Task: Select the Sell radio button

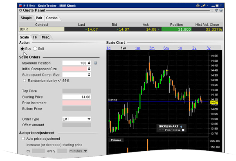Action: (35, 49)
